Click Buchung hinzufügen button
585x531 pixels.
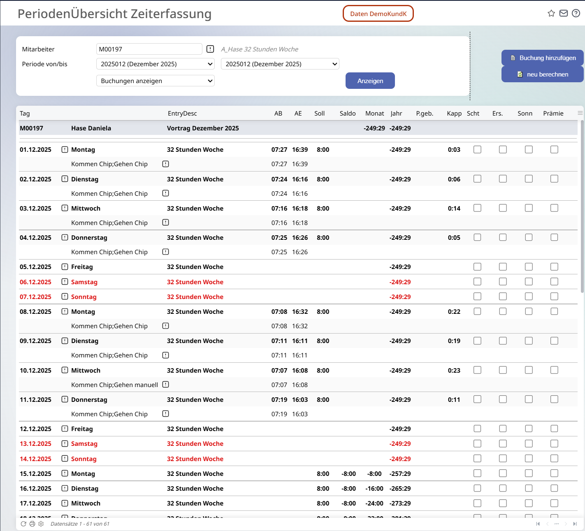click(543, 58)
